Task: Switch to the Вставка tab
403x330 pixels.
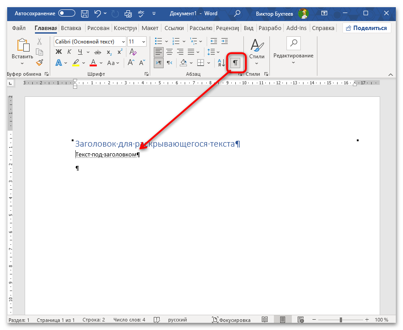Action: [71, 28]
